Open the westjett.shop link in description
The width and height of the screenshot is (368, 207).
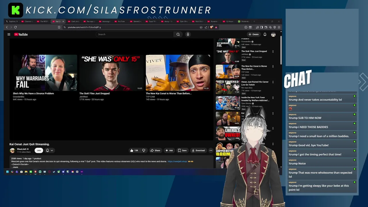pos(177,162)
